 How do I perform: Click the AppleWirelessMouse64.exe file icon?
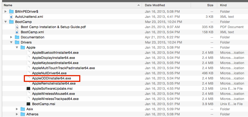tap(28, 93)
